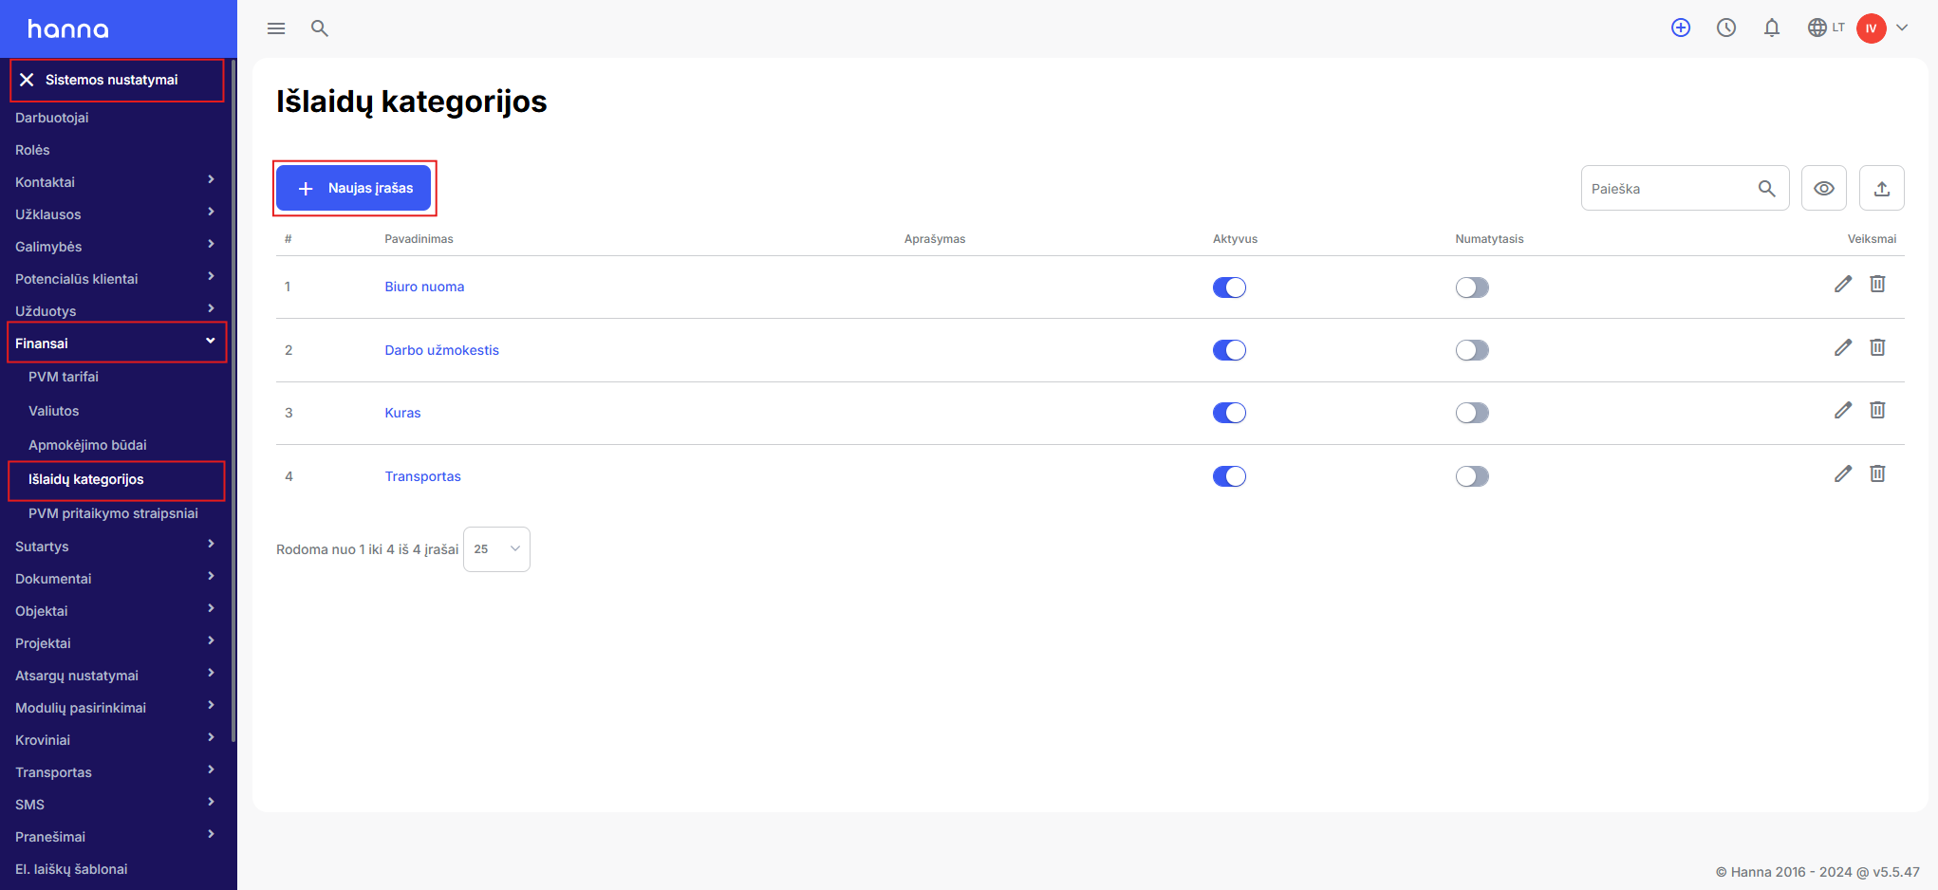1938x890 pixels.
Task: Click the export upload icon button
Action: click(1882, 188)
